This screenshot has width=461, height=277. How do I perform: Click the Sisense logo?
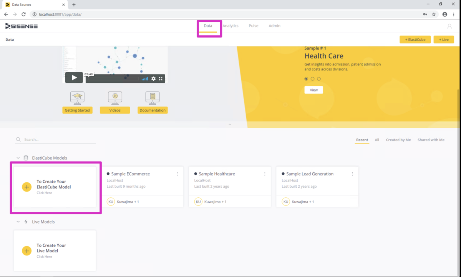click(x=22, y=26)
